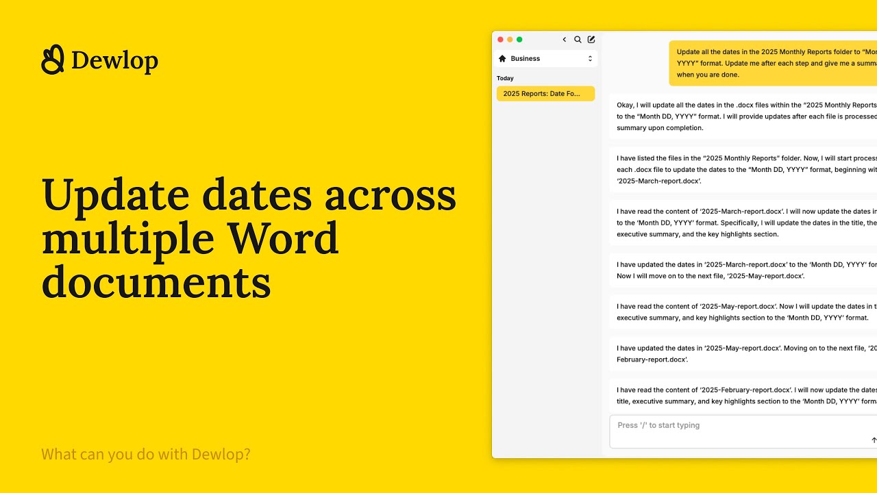Click the reply starting 'Okay, I will update all'
The height and width of the screenshot is (493, 877).
pos(743,116)
